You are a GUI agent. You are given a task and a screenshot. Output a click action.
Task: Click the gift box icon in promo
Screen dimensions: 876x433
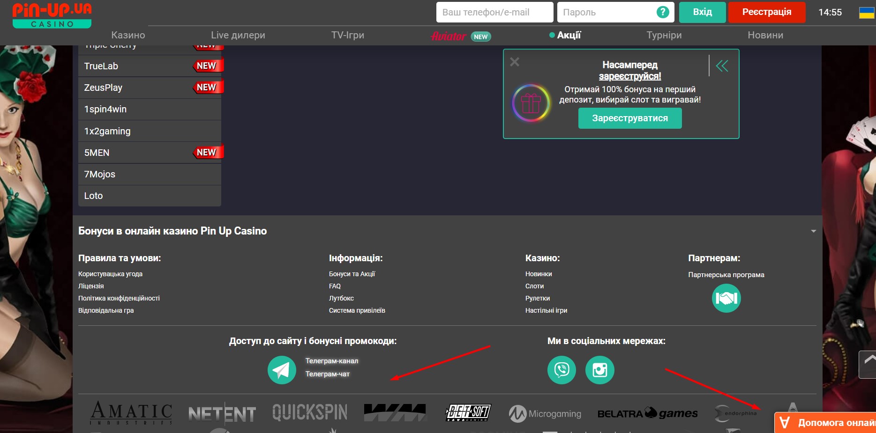click(531, 103)
